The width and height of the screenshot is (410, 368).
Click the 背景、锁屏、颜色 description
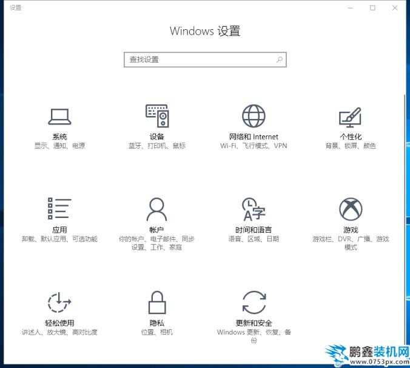click(351, 146)
